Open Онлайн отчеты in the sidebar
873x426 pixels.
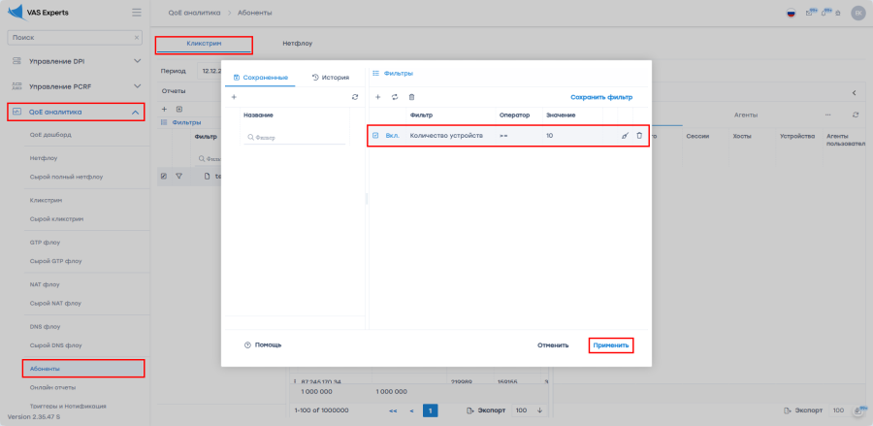click(x=53, y=387)
